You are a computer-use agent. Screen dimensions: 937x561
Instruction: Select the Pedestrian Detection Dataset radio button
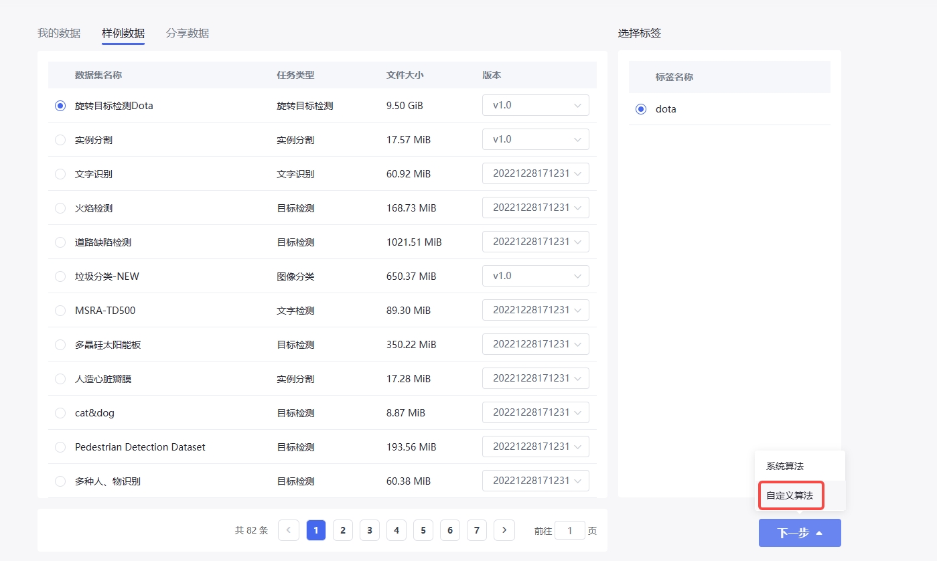coord(60,447)
